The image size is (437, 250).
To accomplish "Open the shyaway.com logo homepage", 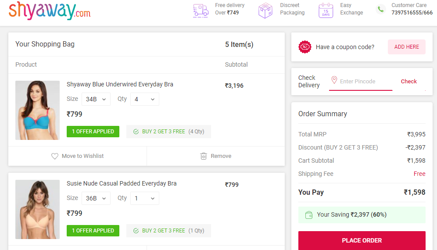I will [x=50, y=11].
